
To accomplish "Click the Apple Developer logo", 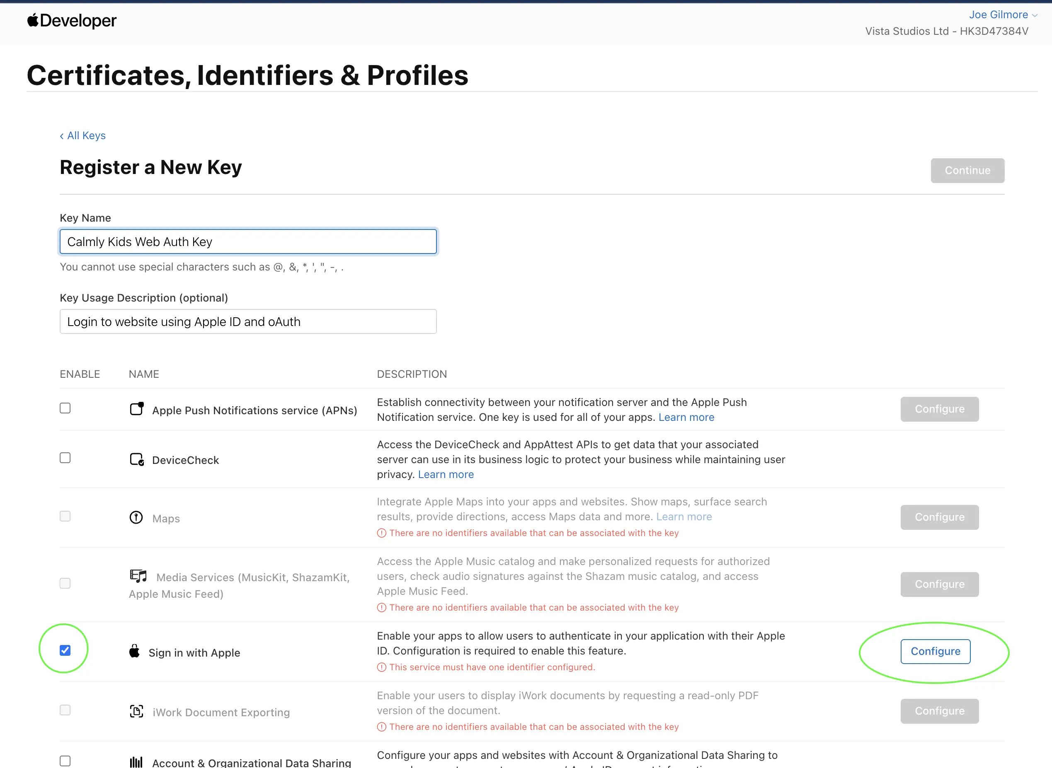I will [72, 20].
